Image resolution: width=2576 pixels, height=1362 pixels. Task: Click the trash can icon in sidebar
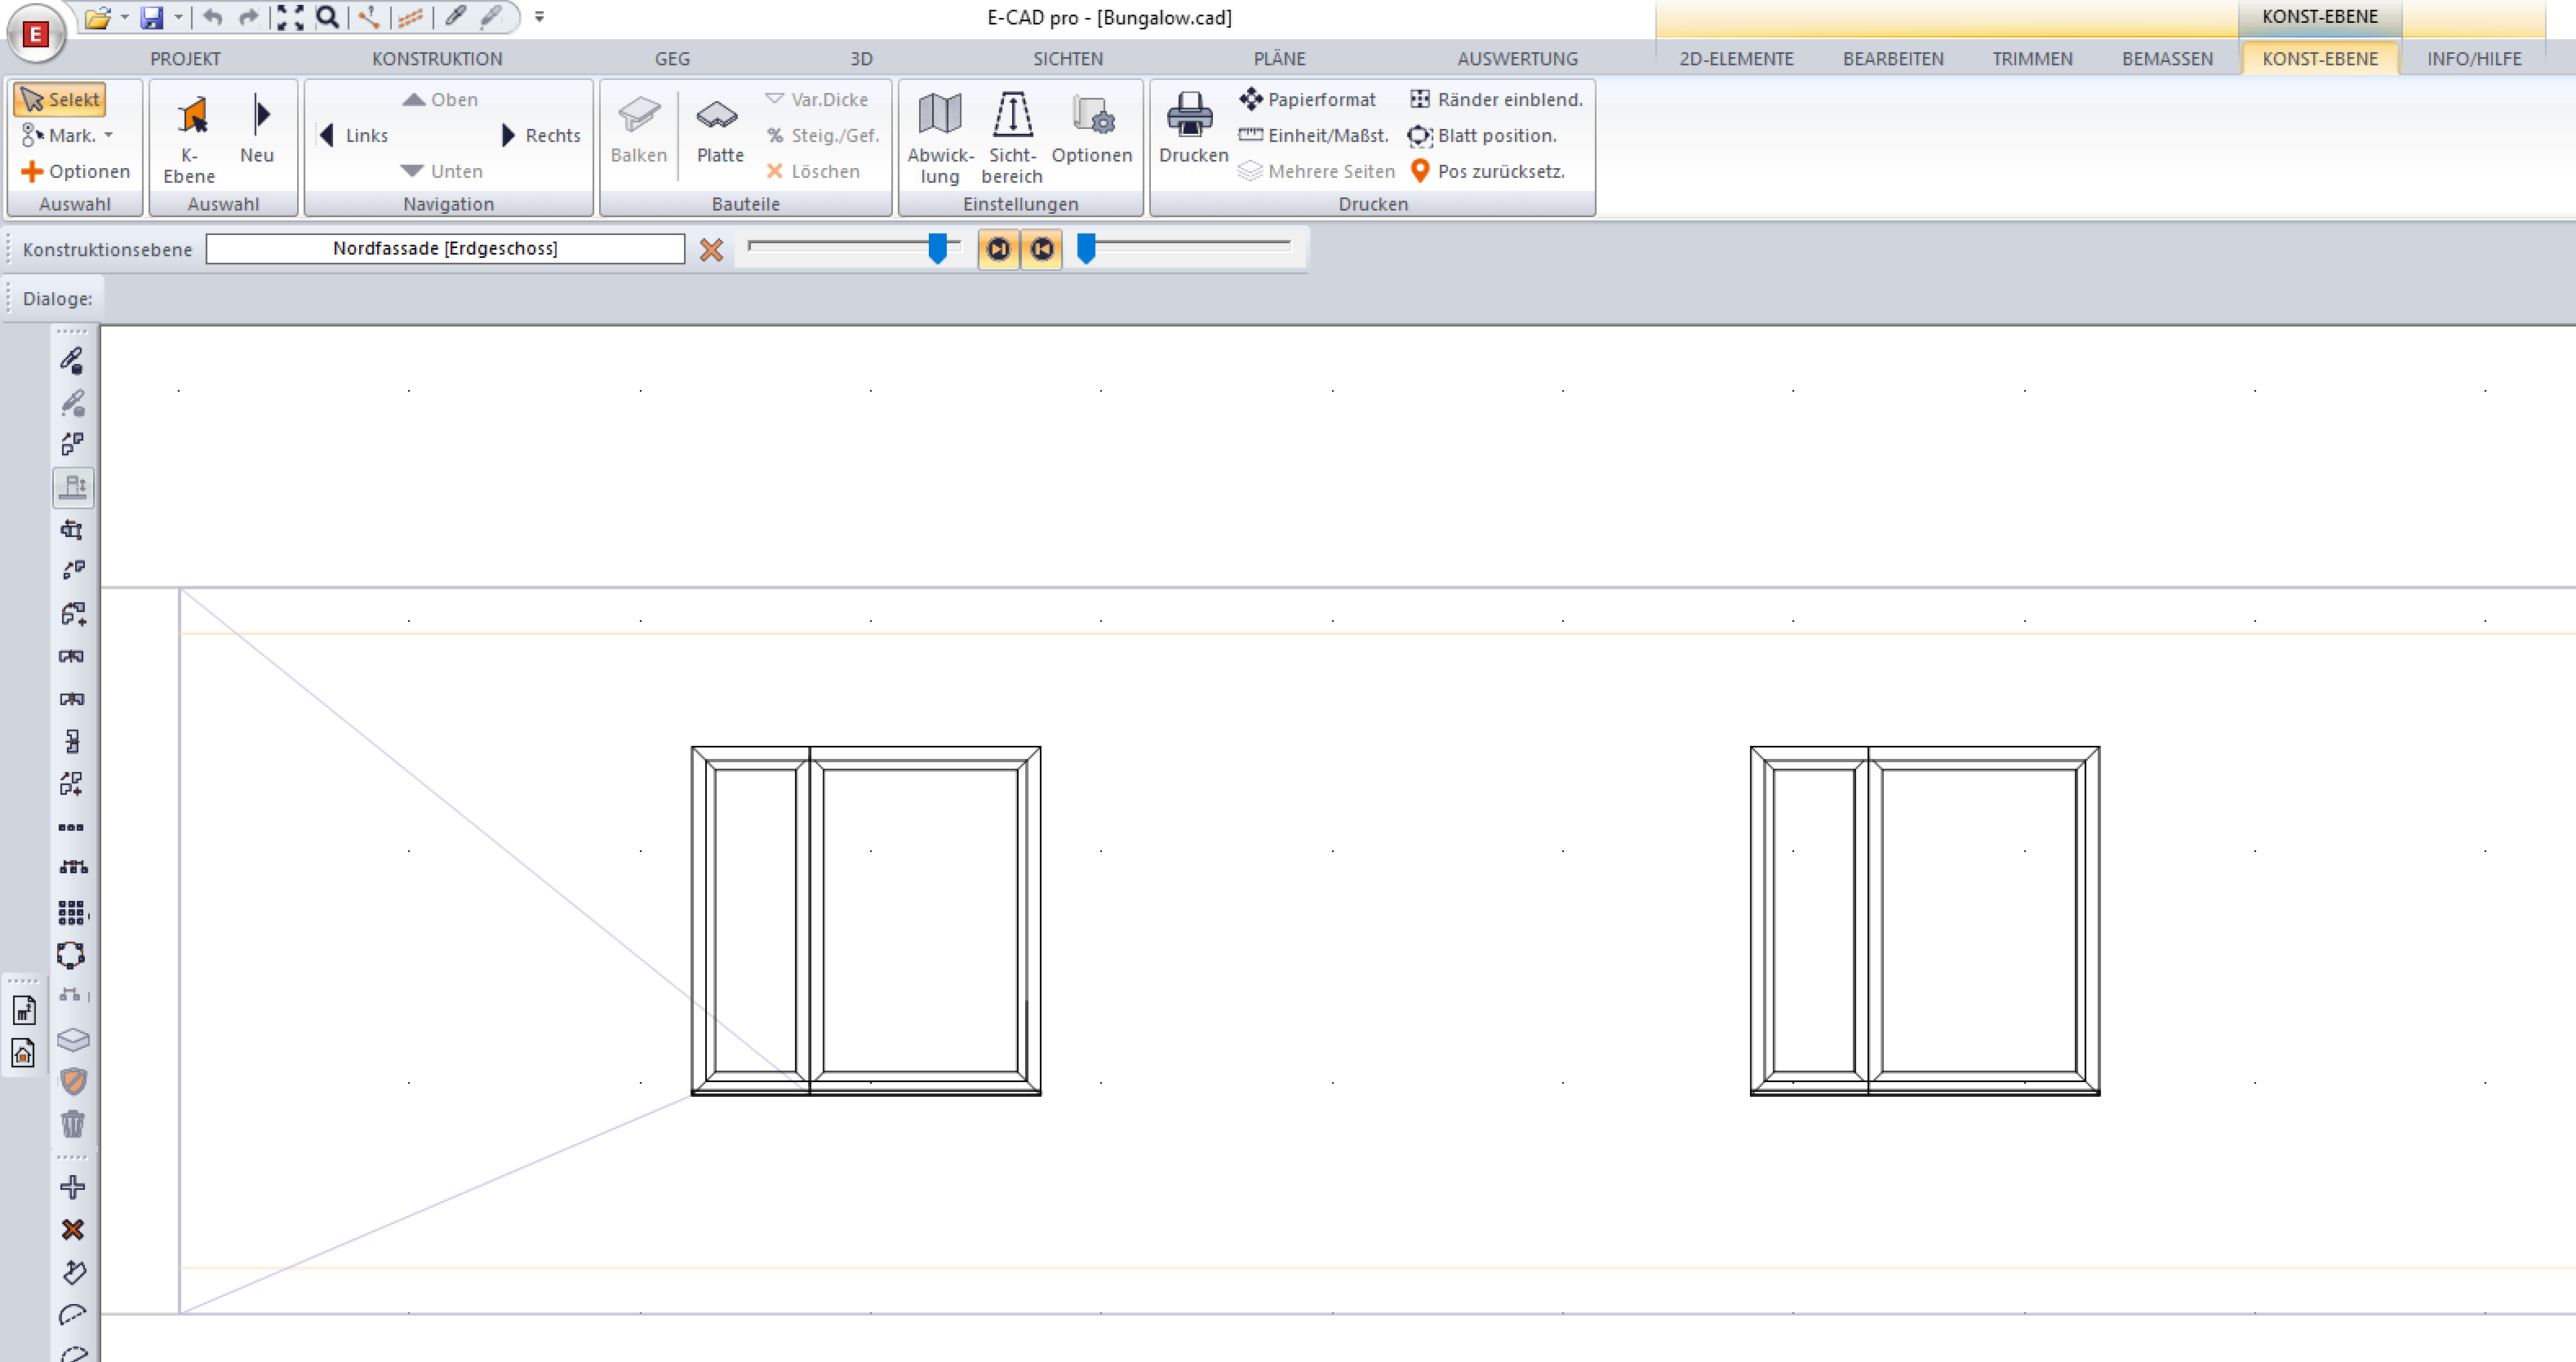pos(73,1124)
